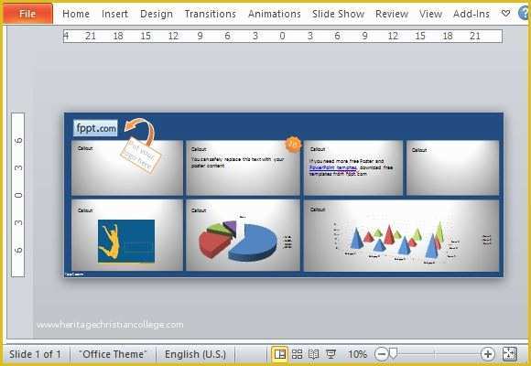
Task: Click the vertical ruler
Action: (18, 195)
